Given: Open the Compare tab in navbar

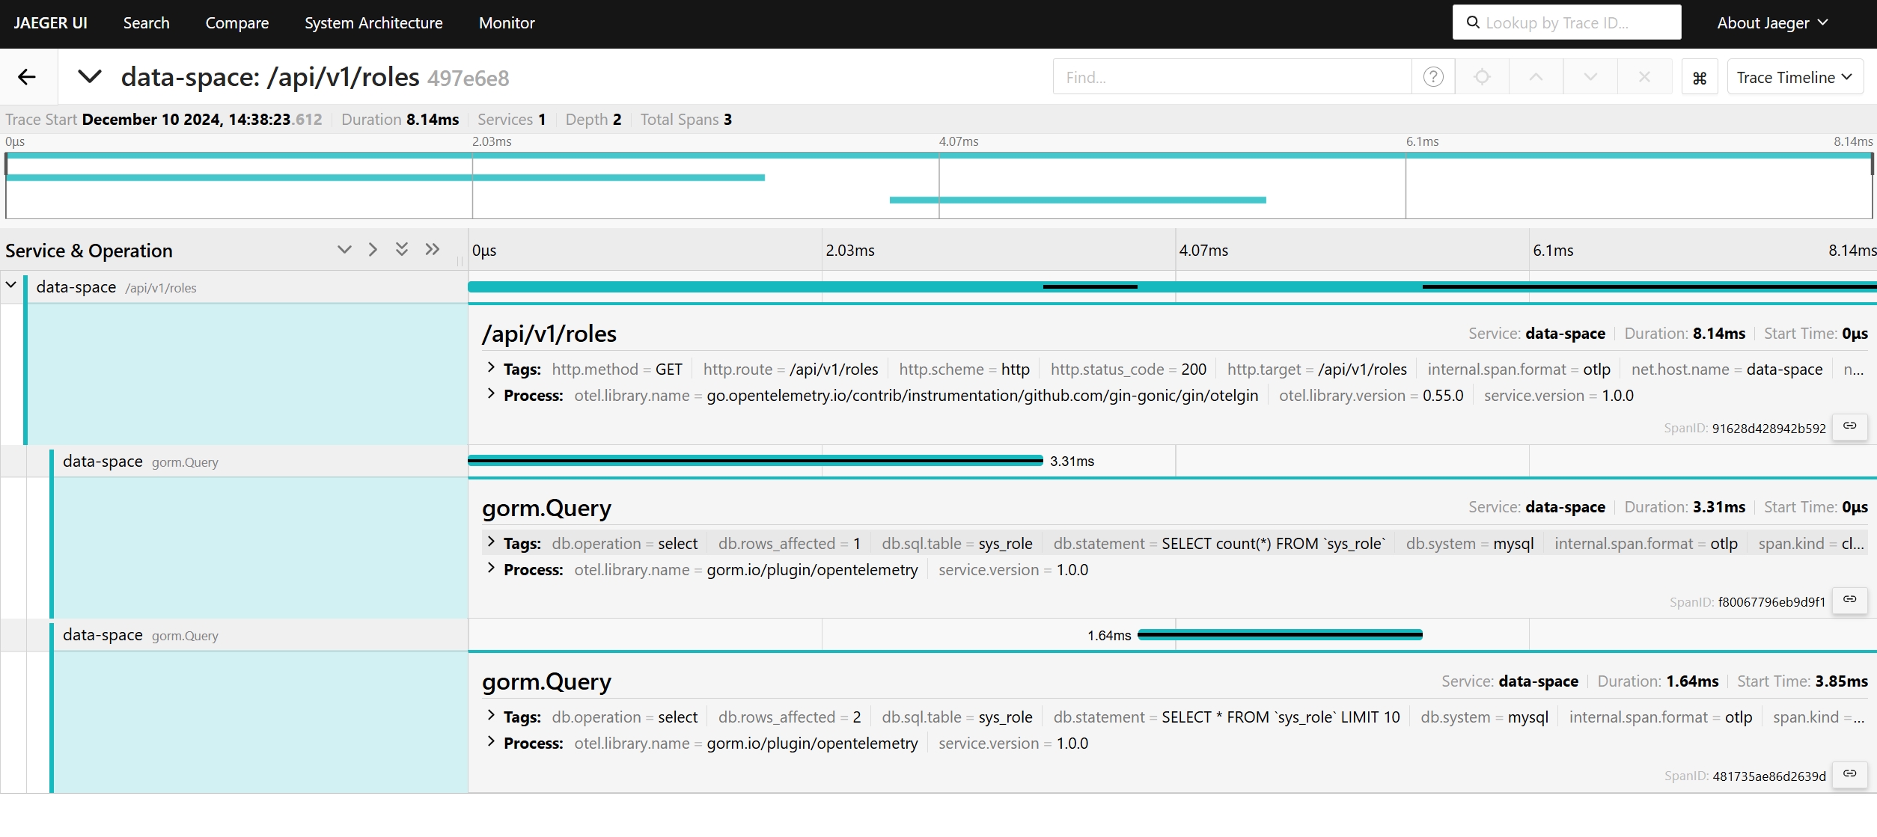Looking at the screenshot, I should [236, 23].
